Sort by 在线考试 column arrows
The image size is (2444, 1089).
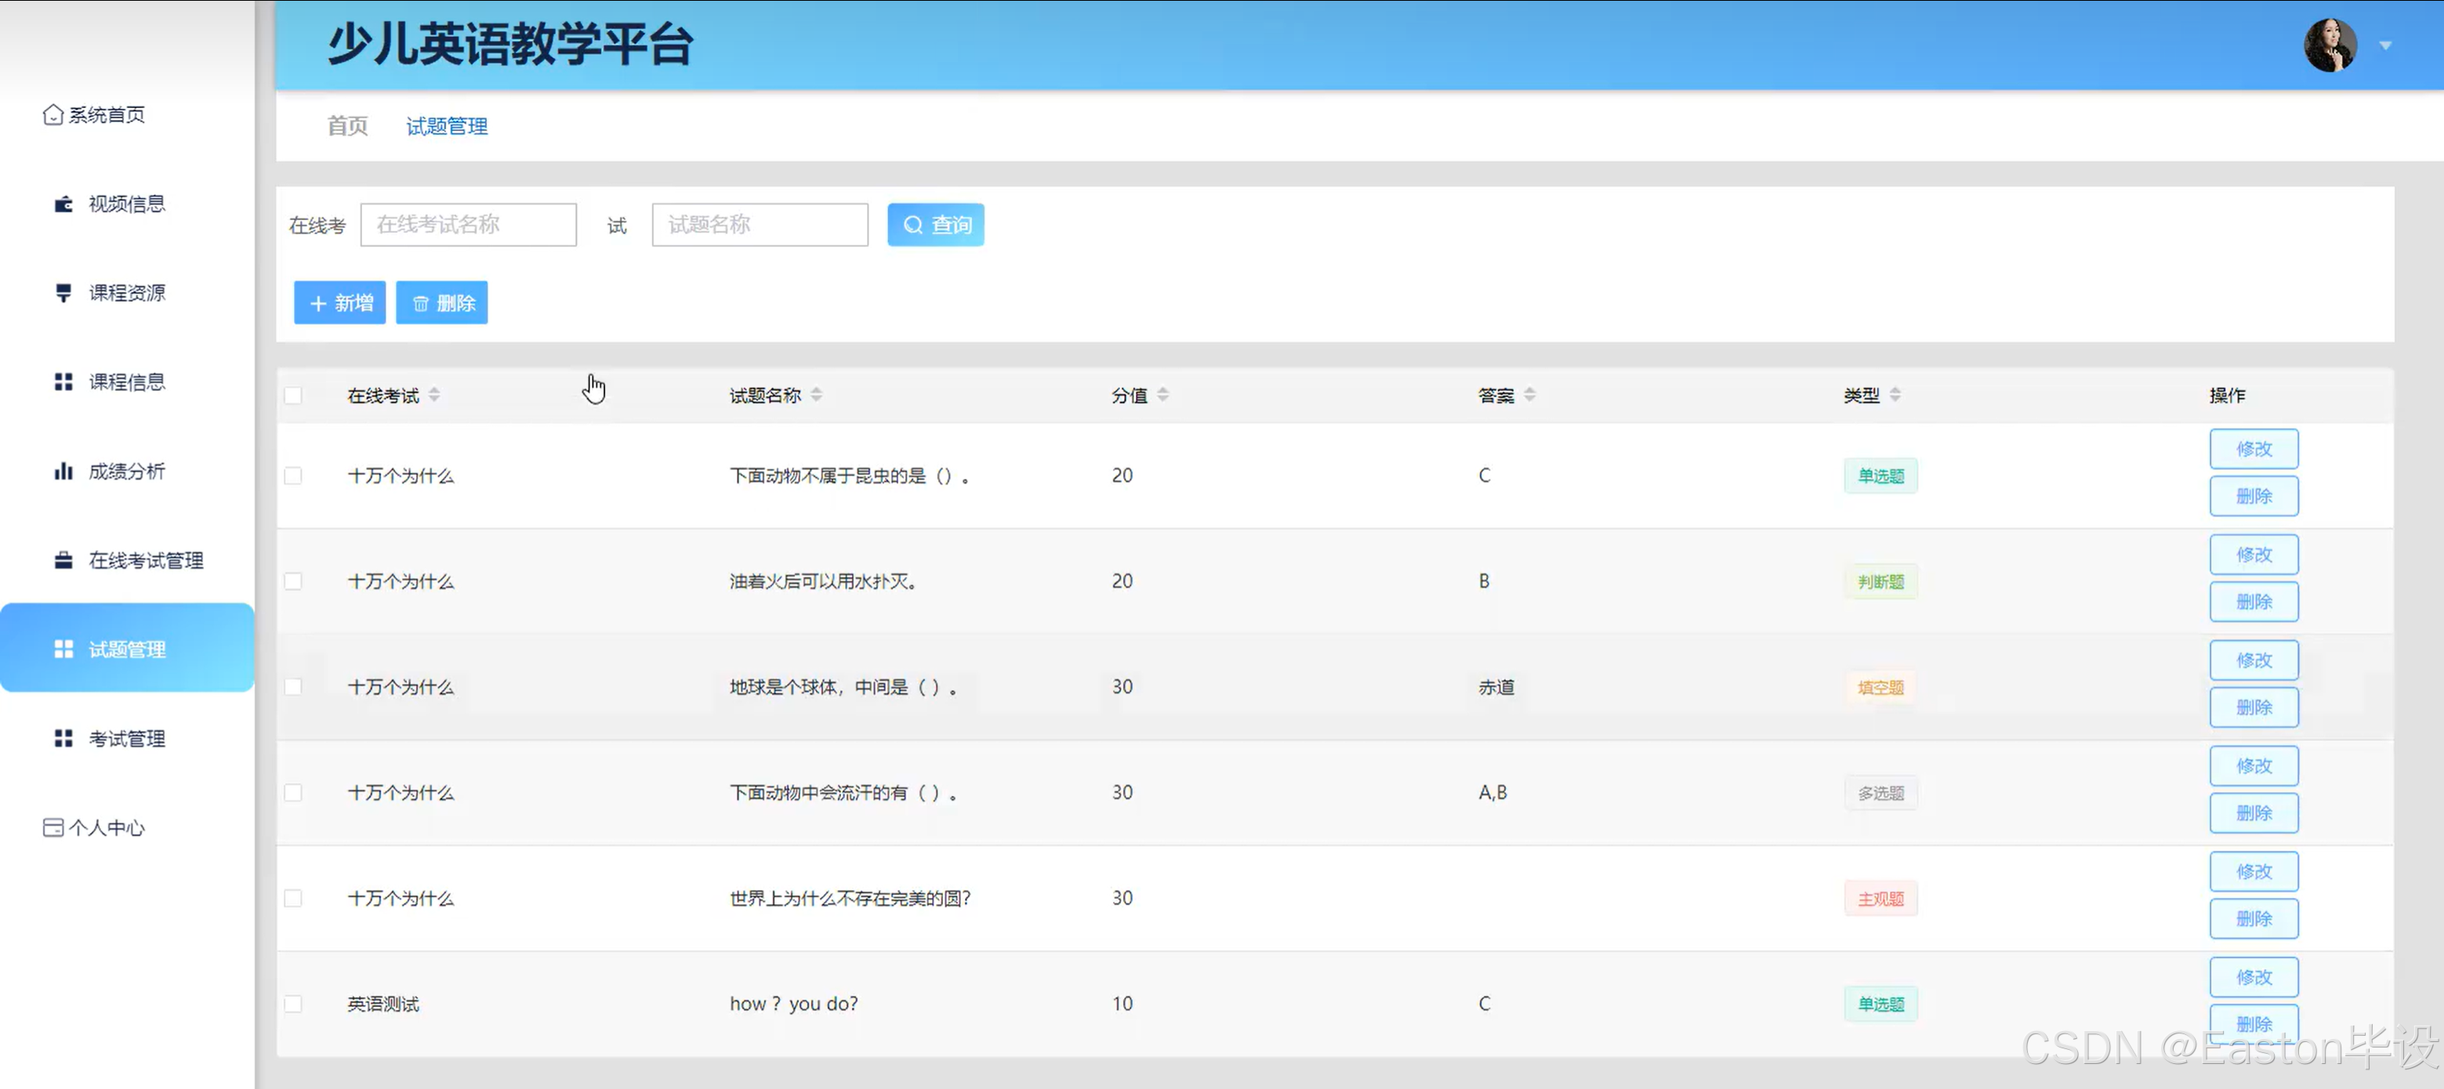[433, 395]
